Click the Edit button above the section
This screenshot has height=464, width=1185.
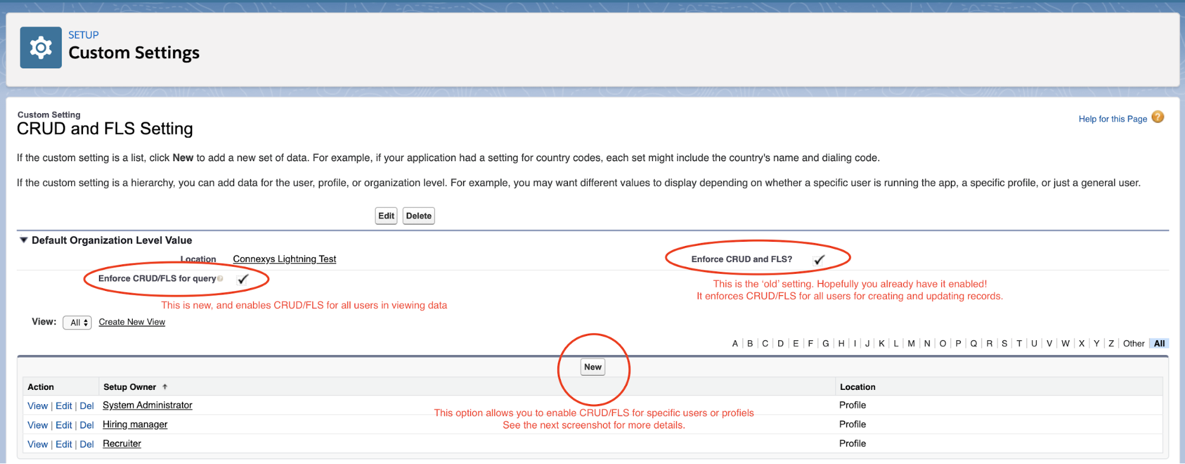[x=386, y=216]
